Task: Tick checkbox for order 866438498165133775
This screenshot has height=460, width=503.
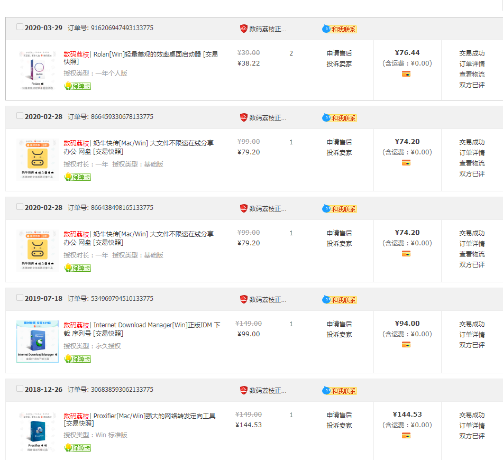Action: click(20, 207)
